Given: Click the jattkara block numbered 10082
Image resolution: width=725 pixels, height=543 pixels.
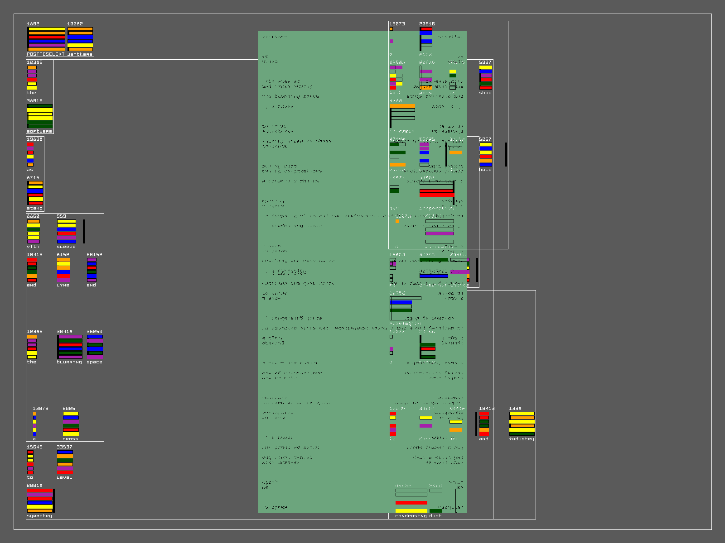Looking at the screenshot, I should coord(80,39).
